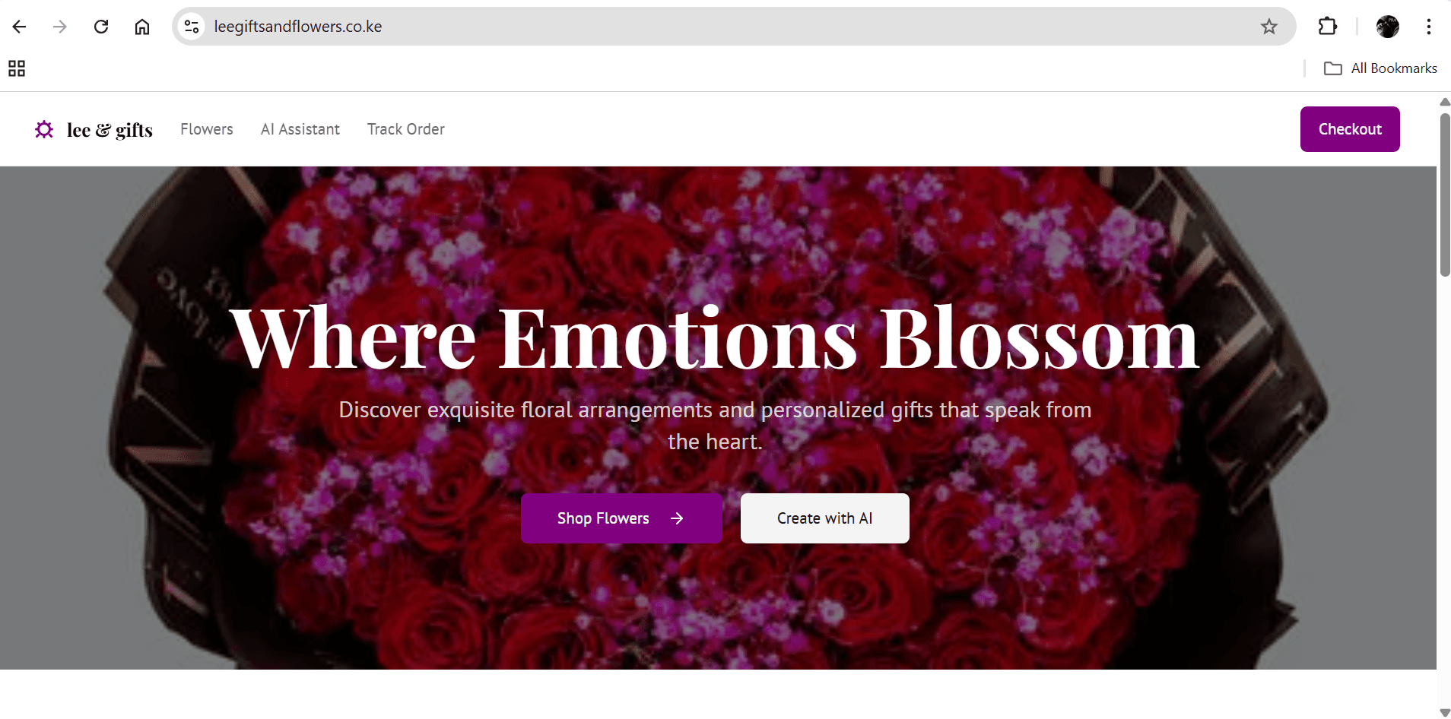Open the All Bookmarks folder
Image resolution: width=1451 pixels, height=719 pixels.
[1380, 68]
